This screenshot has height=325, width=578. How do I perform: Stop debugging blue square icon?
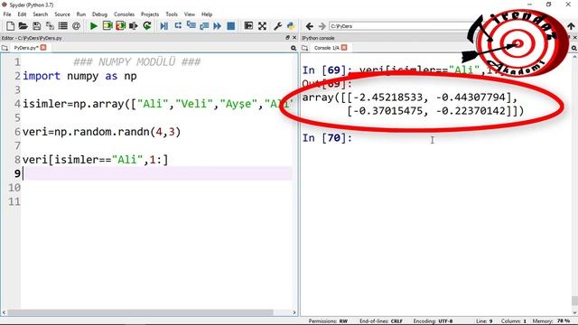click(x=231, y=26)
